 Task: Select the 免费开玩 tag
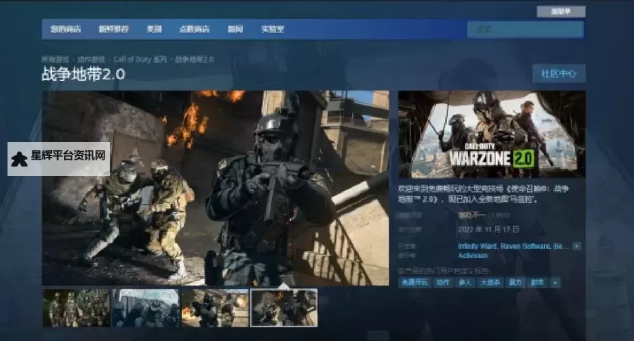415,282
